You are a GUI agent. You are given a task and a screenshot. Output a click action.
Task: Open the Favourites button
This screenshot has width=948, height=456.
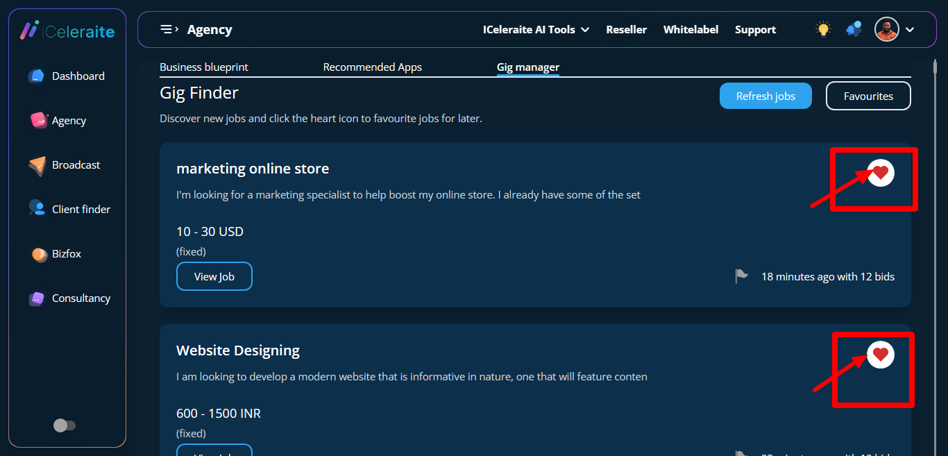click(867, 96)
